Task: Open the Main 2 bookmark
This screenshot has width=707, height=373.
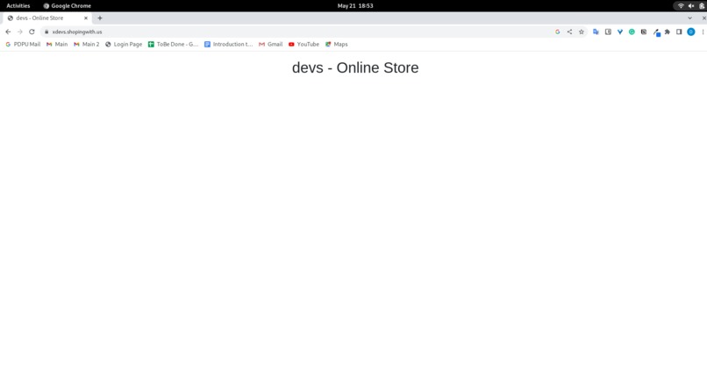Action: [86, 44]
